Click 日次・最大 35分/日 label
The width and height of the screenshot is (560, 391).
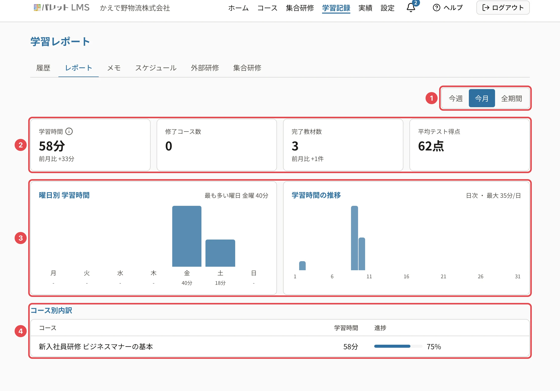(x=493, y=195)
